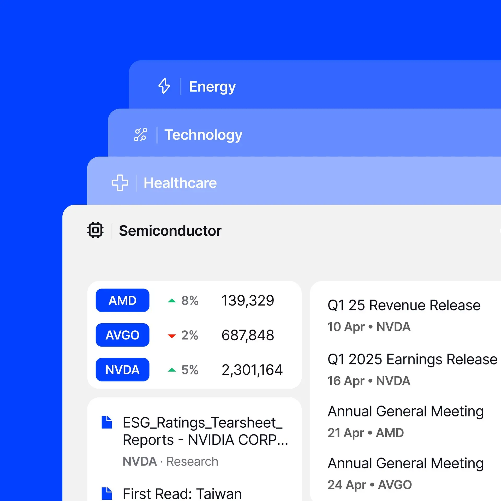
Task: Click AVGO's 2% change value
Action: tap(190, 335)
